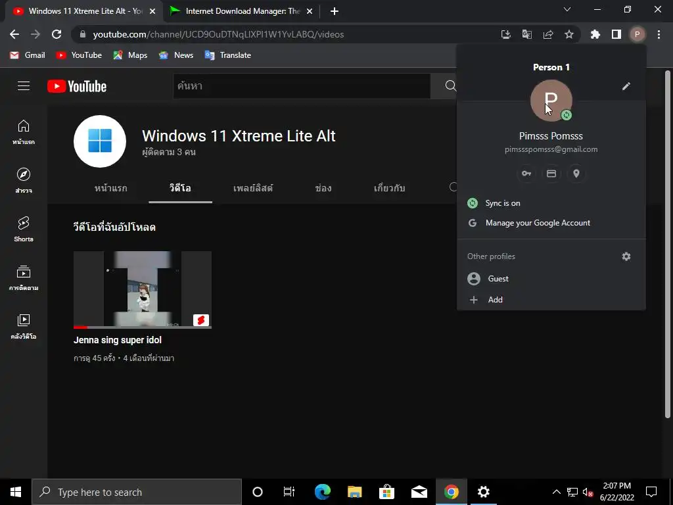
Task: Select the วิดีโอ channel tab
Action: point(180,188)
